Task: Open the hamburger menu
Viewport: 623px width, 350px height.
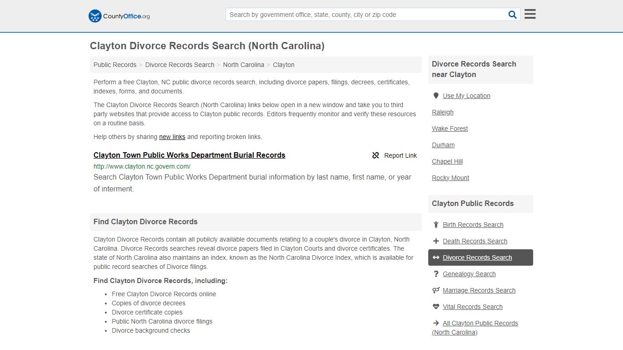Action: point(530,14)
